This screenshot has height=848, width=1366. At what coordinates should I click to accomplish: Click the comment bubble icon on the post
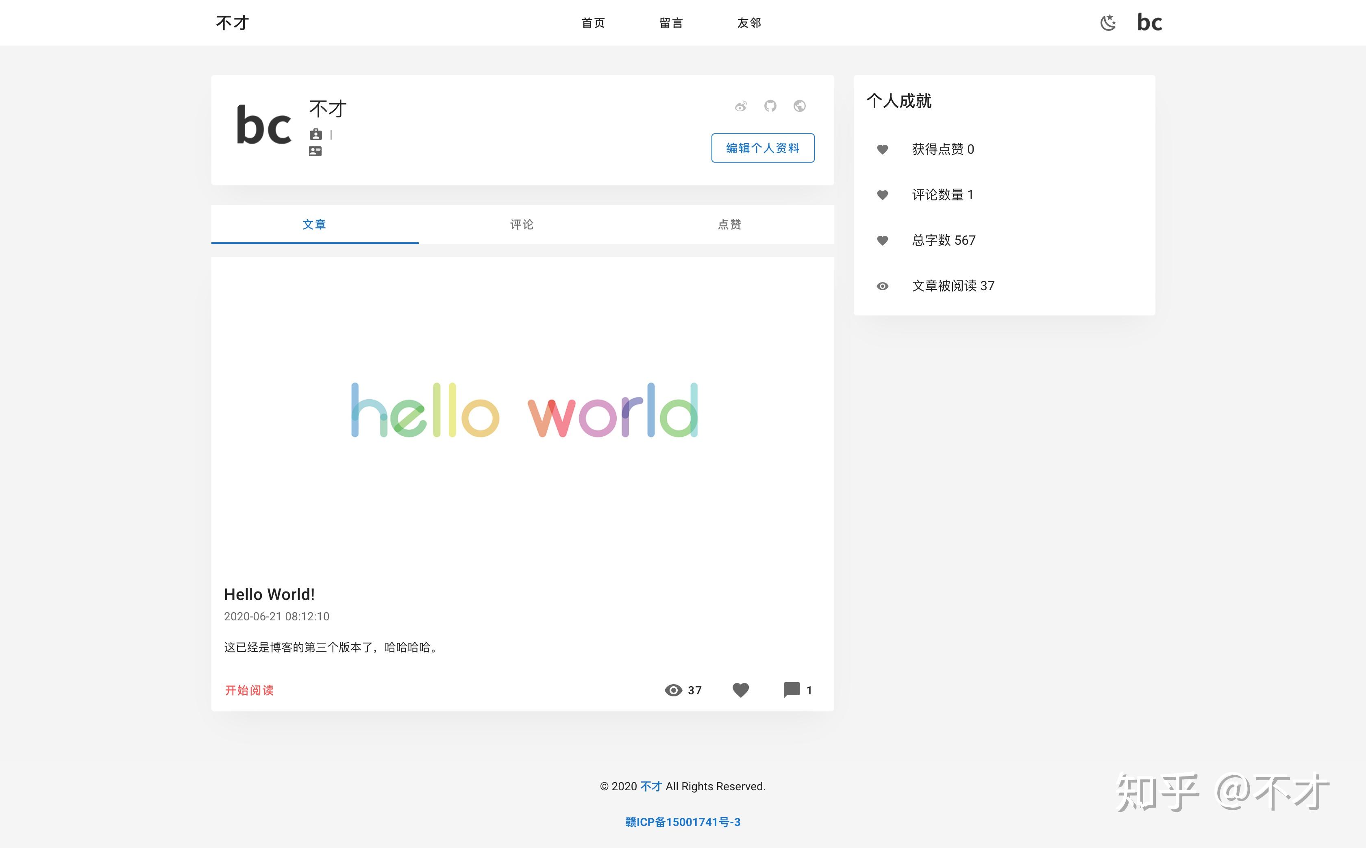791,690
